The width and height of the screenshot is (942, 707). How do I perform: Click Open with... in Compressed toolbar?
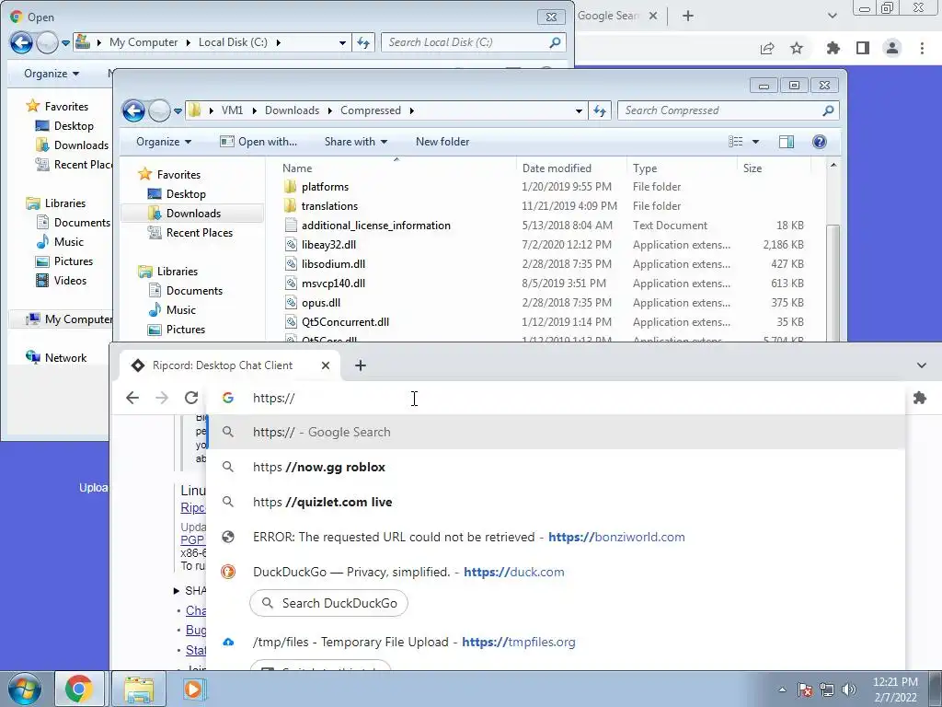(x=258, y=142)
